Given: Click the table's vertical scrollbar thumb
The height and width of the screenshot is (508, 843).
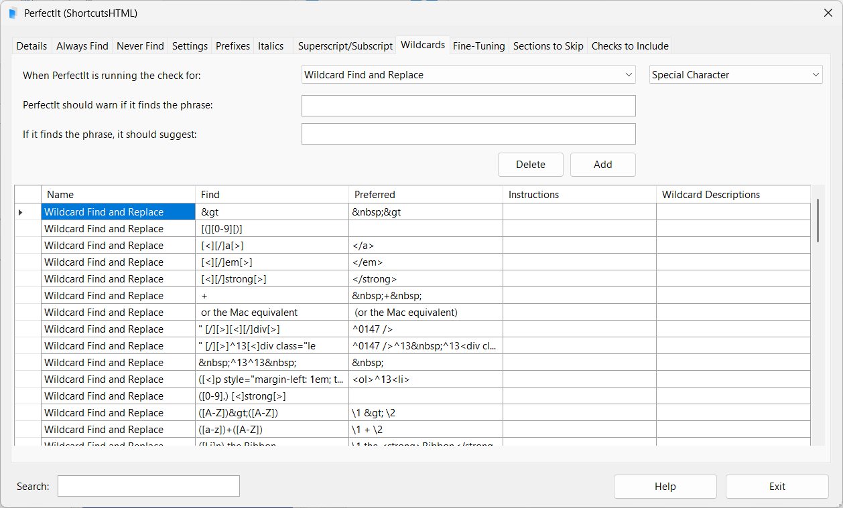Looking at the screenshot, I should [818, 220].
